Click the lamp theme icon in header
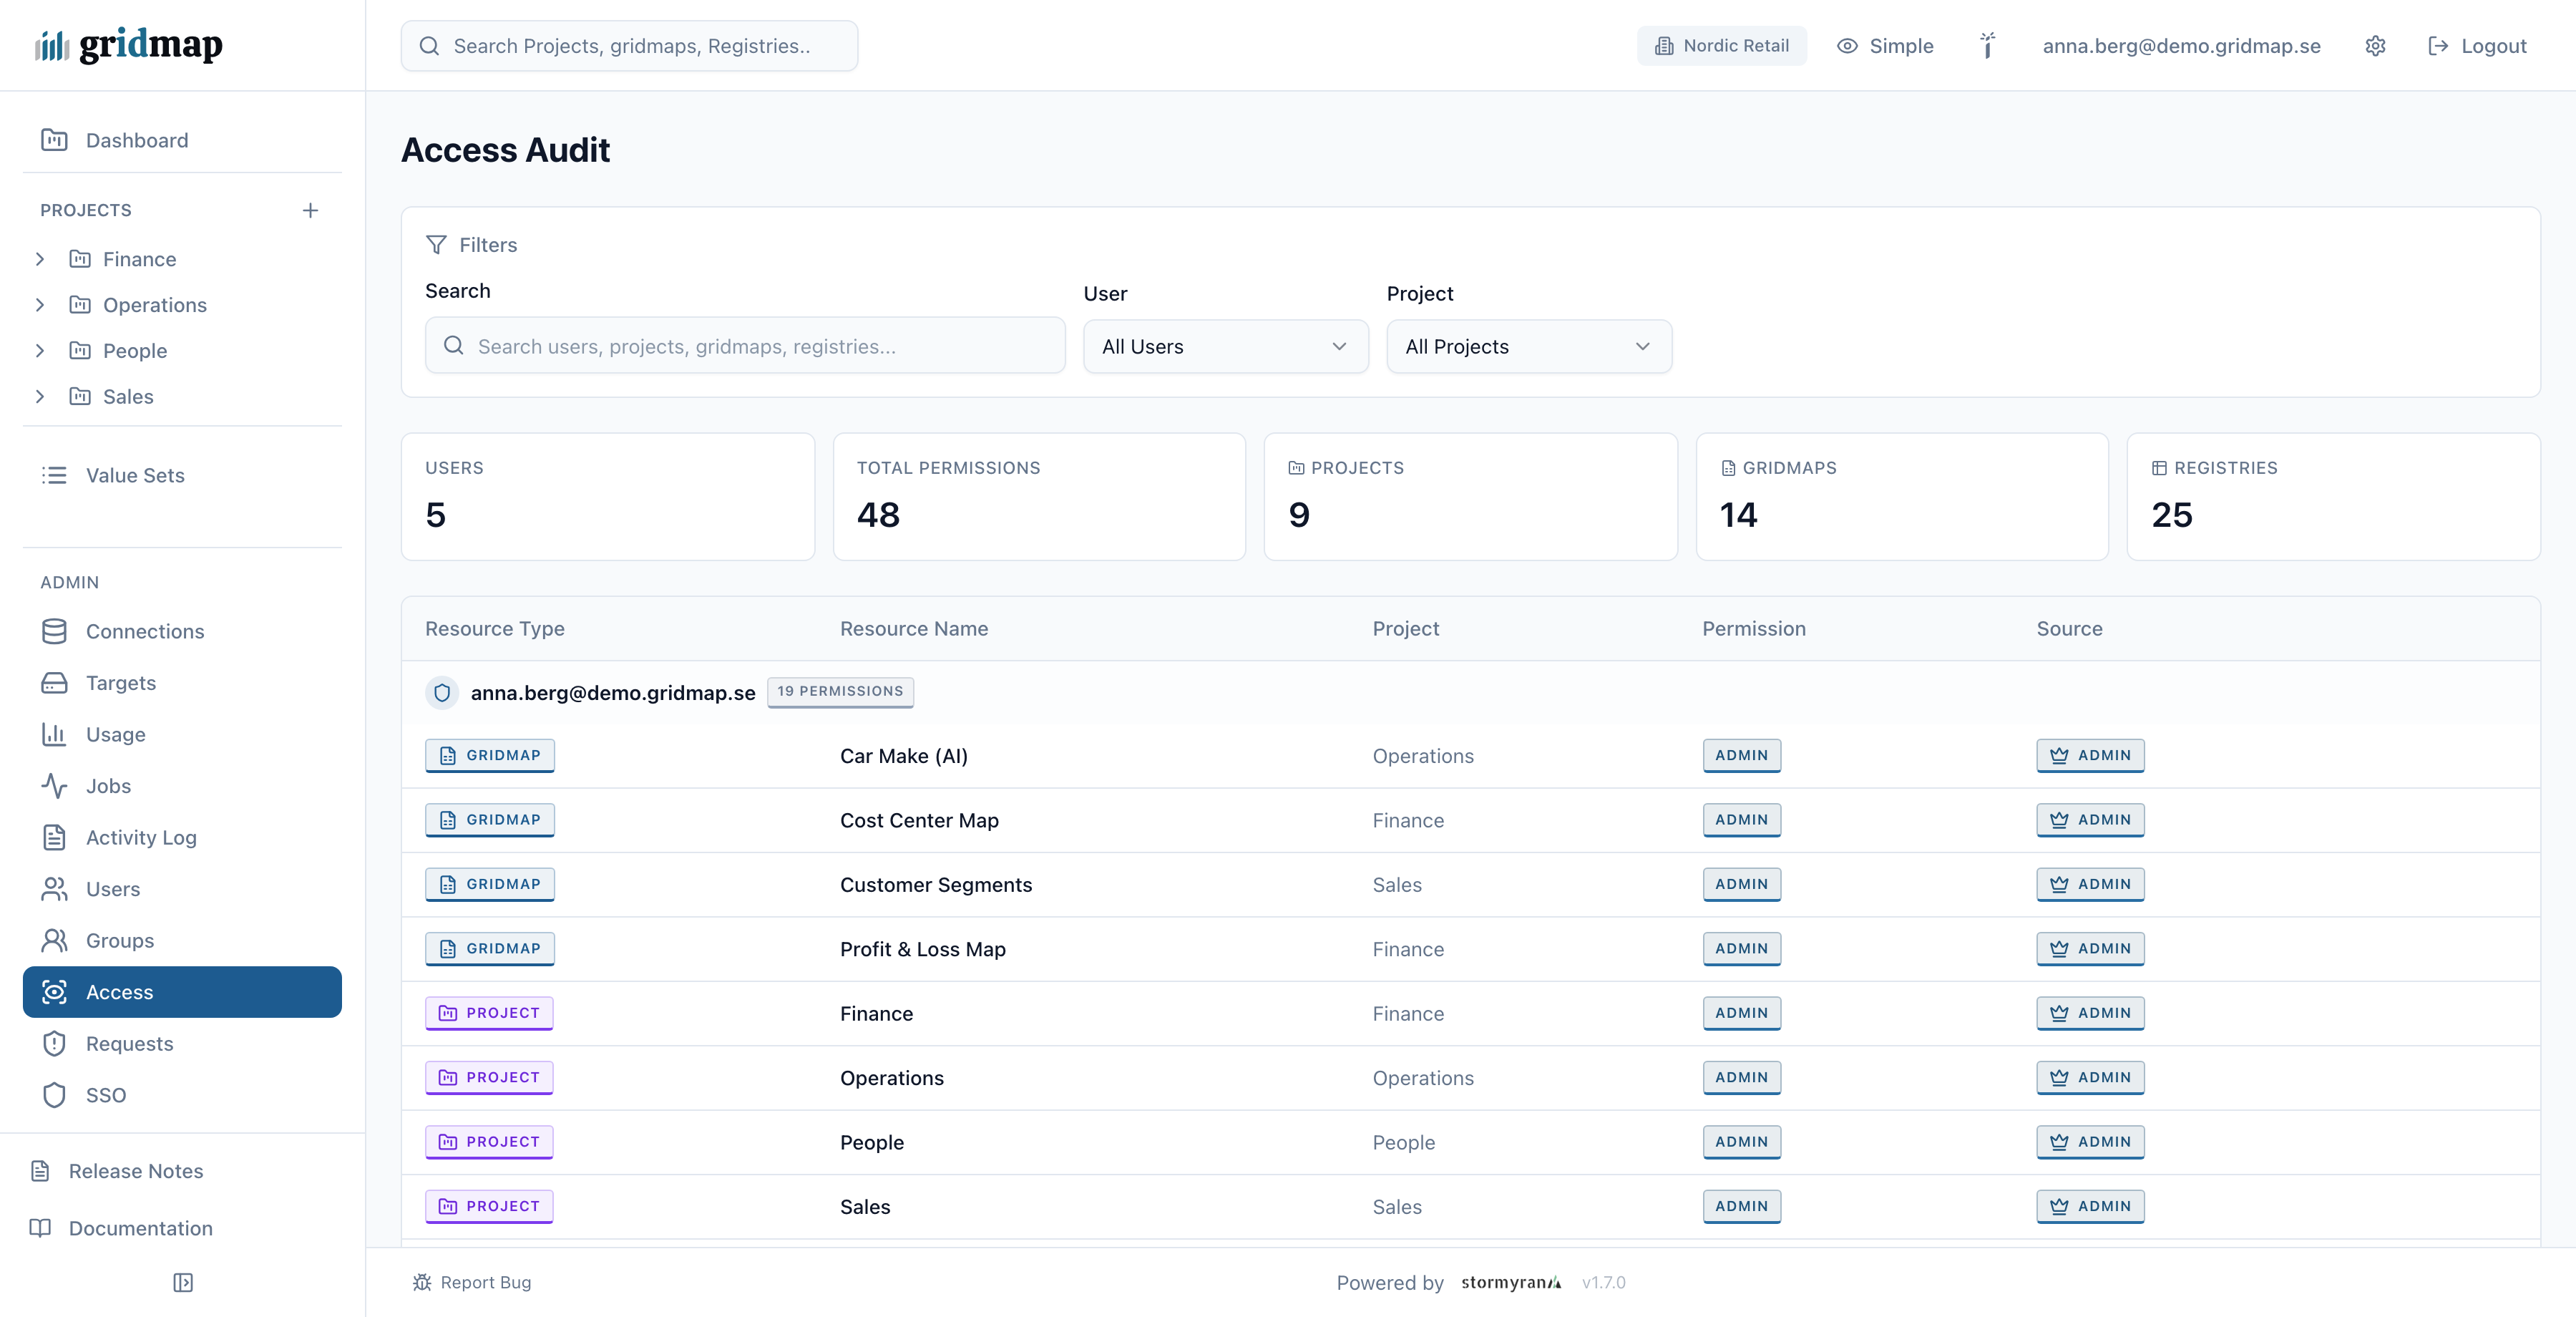2576x1317 pixels. [1988, 46]
